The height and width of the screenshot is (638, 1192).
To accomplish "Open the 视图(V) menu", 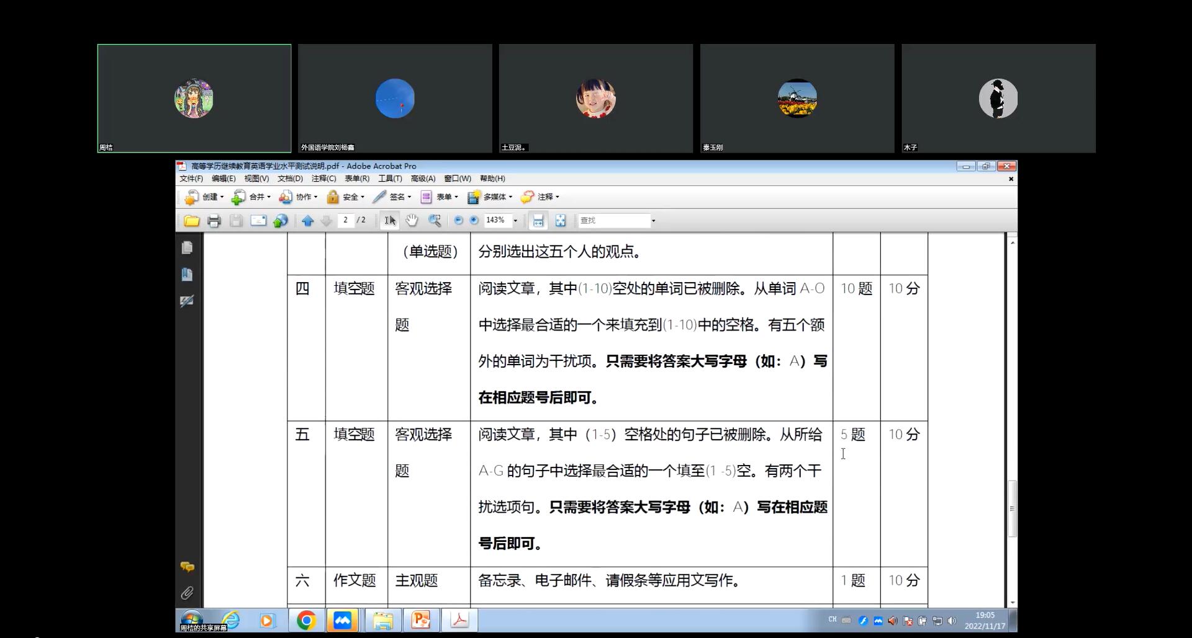I will [256, 179].
